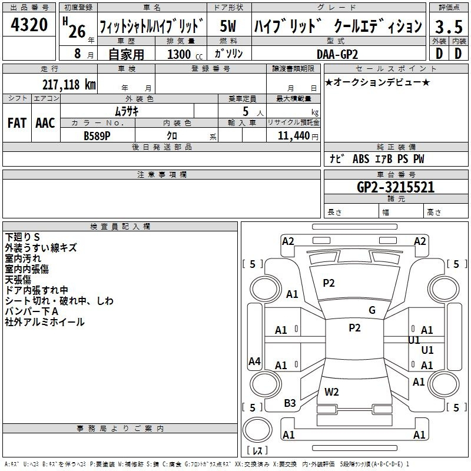Viewport: 471px width, 471px height.
Task: Click inspector note 天張傷
Action: pyautogui.click(x=18, y=280)
